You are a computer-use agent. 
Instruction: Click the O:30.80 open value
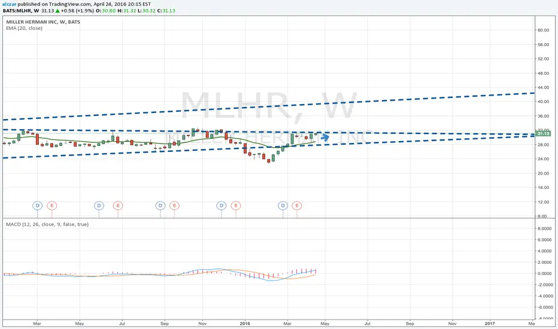click(106, 11)
